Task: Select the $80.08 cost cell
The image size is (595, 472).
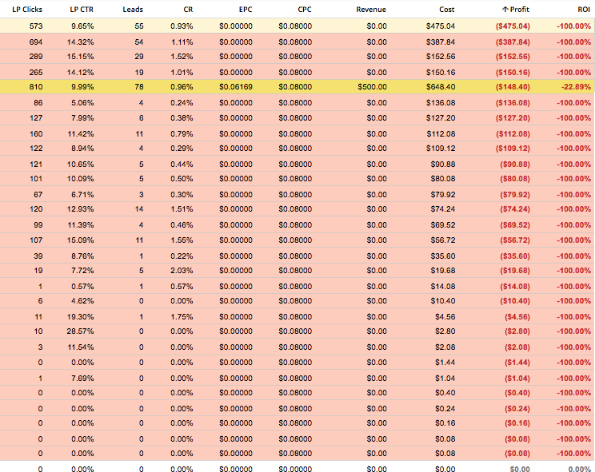Action: point(443,178)
